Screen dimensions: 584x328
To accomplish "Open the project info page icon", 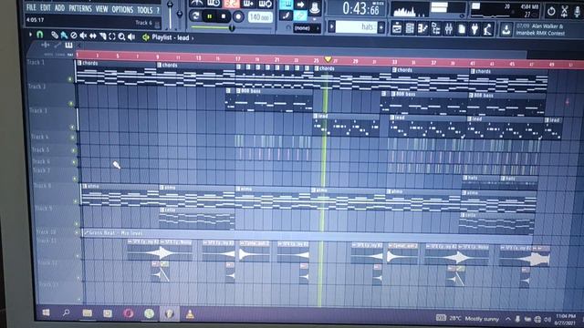I will point(462,28).
